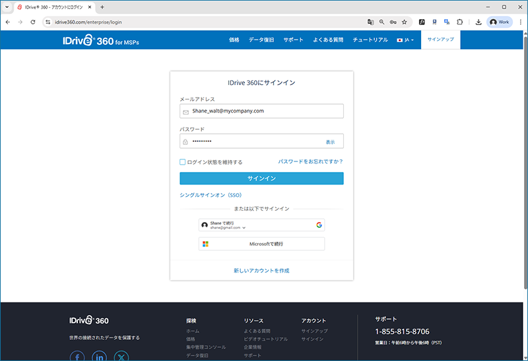Close the IDrive 360 browser tab
The width and height of the screenshot is (528, 361).
click(x=90, y=7)
